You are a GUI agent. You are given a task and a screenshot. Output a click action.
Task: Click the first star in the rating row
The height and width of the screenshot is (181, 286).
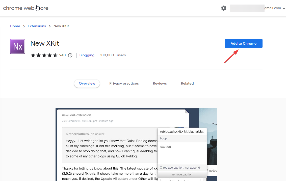pos(33,55)
